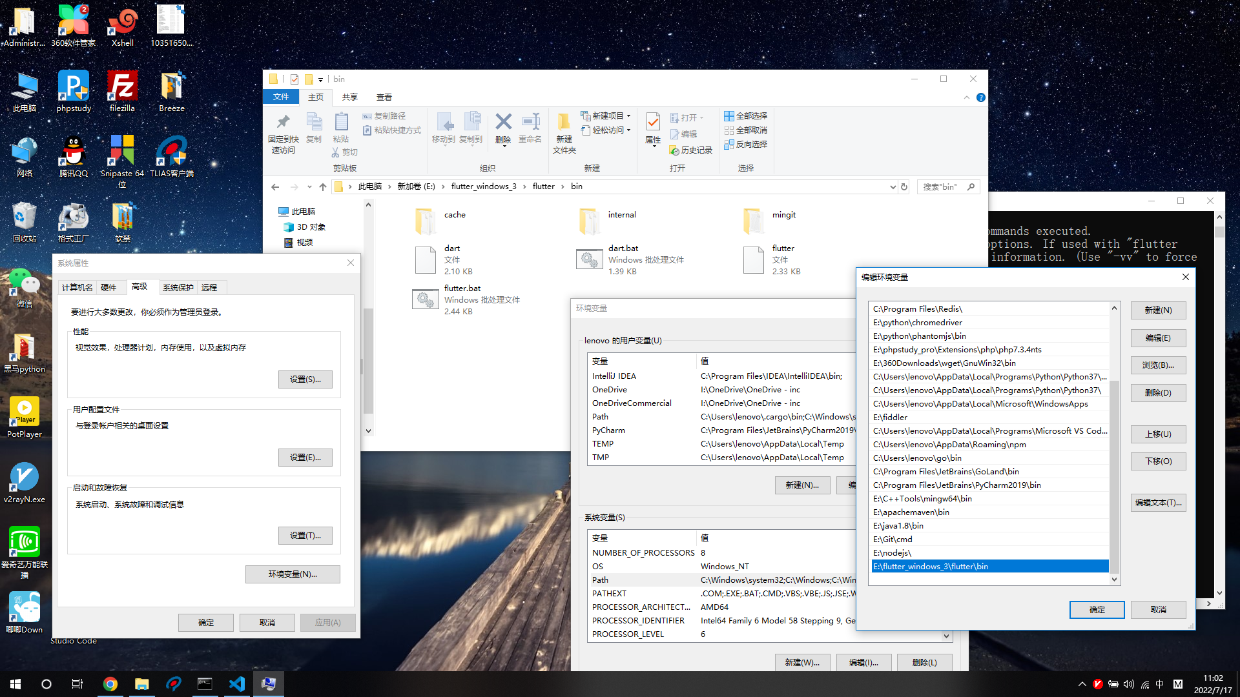Click the Delete (删除) icon in ribbon
The image size is (1240, 697).
(x=503, y=123)
